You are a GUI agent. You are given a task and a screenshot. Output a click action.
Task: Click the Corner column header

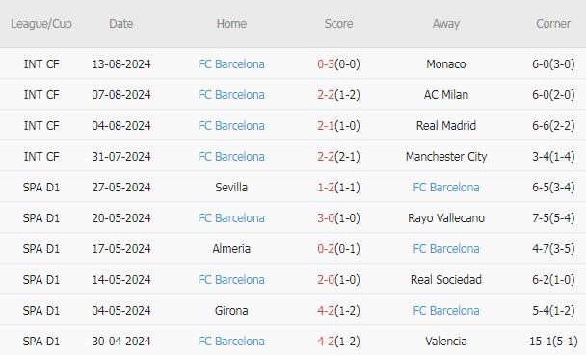click(x=553, y=24)
